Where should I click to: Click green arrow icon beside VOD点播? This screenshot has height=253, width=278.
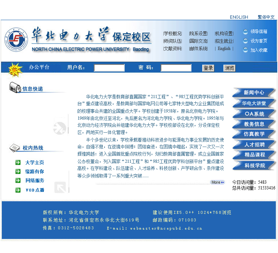pos(18,190)
